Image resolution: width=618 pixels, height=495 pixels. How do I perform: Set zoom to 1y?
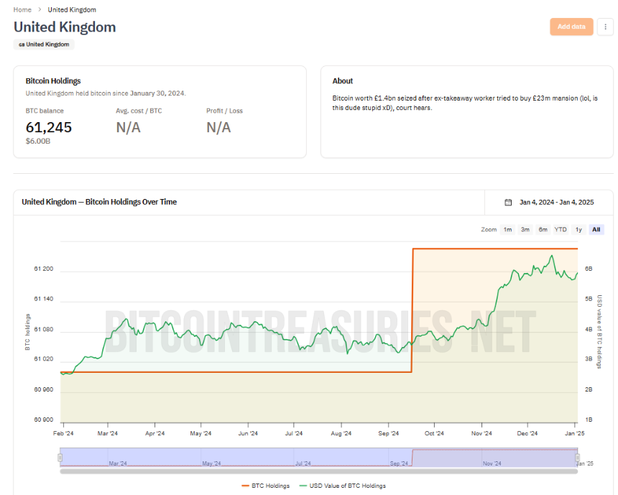pyautogui.click(x=578, y=229)
